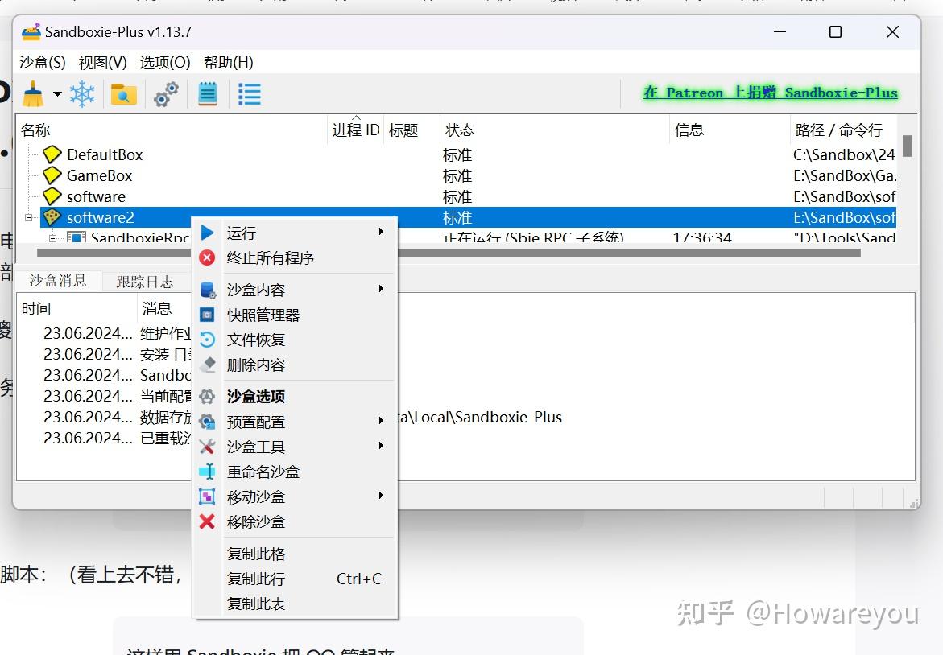
Task: Click the 快照管理器 camera icon
Action: tap(208, 315)
